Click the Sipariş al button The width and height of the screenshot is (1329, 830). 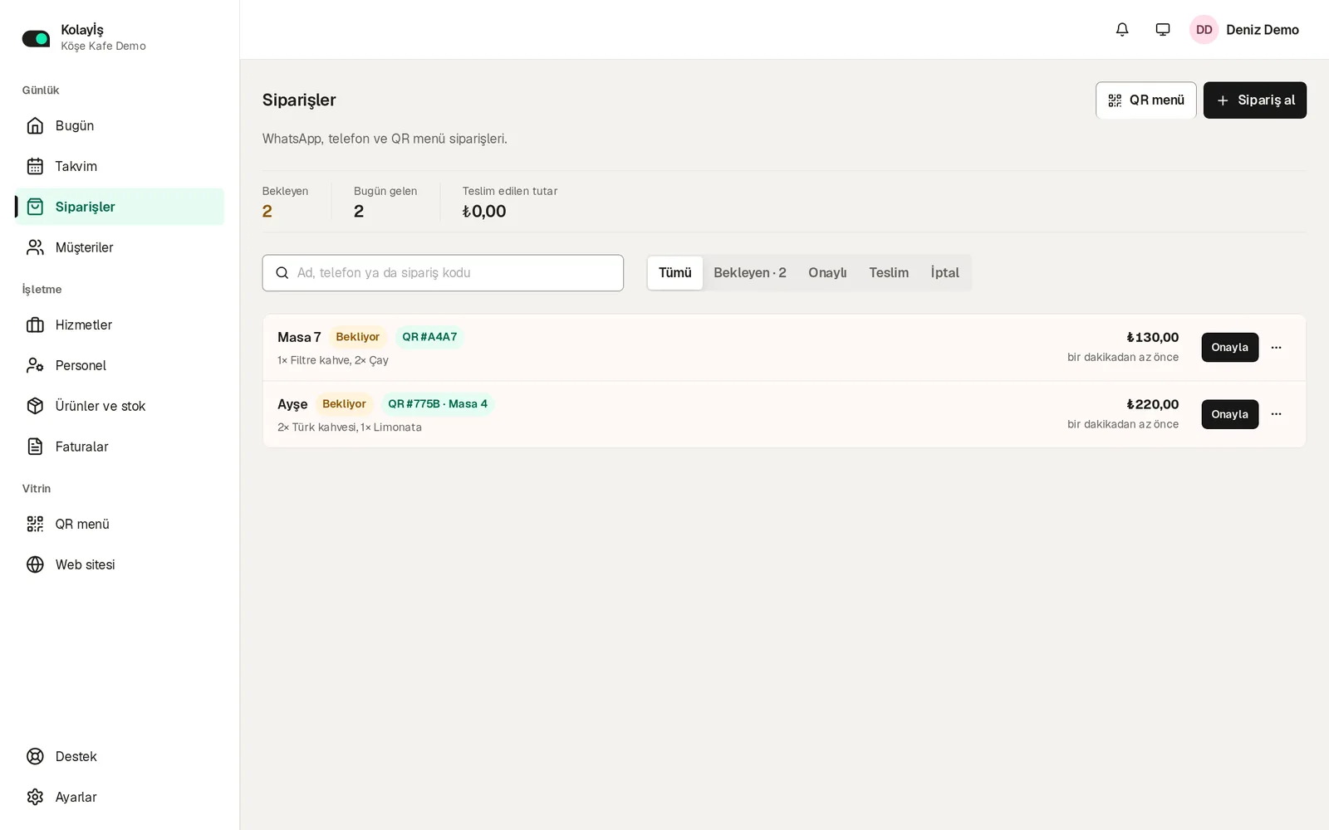click(x=1255, y=100)
